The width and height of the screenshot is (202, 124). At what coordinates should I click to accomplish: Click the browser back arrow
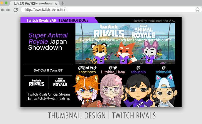(x=2, y=10)
